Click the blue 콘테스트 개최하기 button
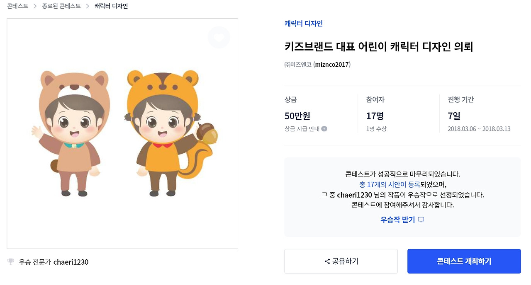Viewport: 531px width, 285px height. pyautogui.click(x=464, y=261)
